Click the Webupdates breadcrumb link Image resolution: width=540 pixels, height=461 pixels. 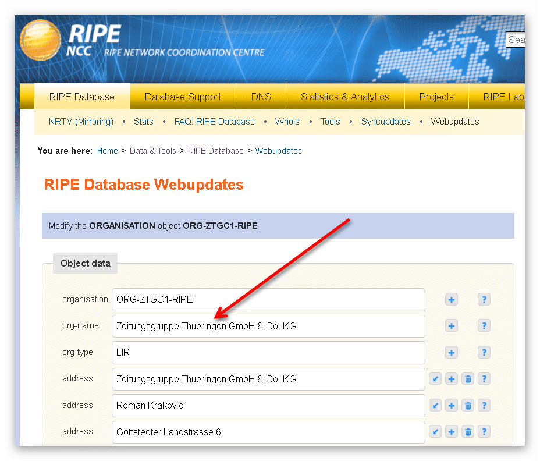coord(278,151)
